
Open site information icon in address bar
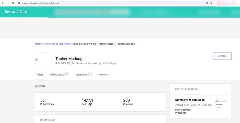(19, 3)
